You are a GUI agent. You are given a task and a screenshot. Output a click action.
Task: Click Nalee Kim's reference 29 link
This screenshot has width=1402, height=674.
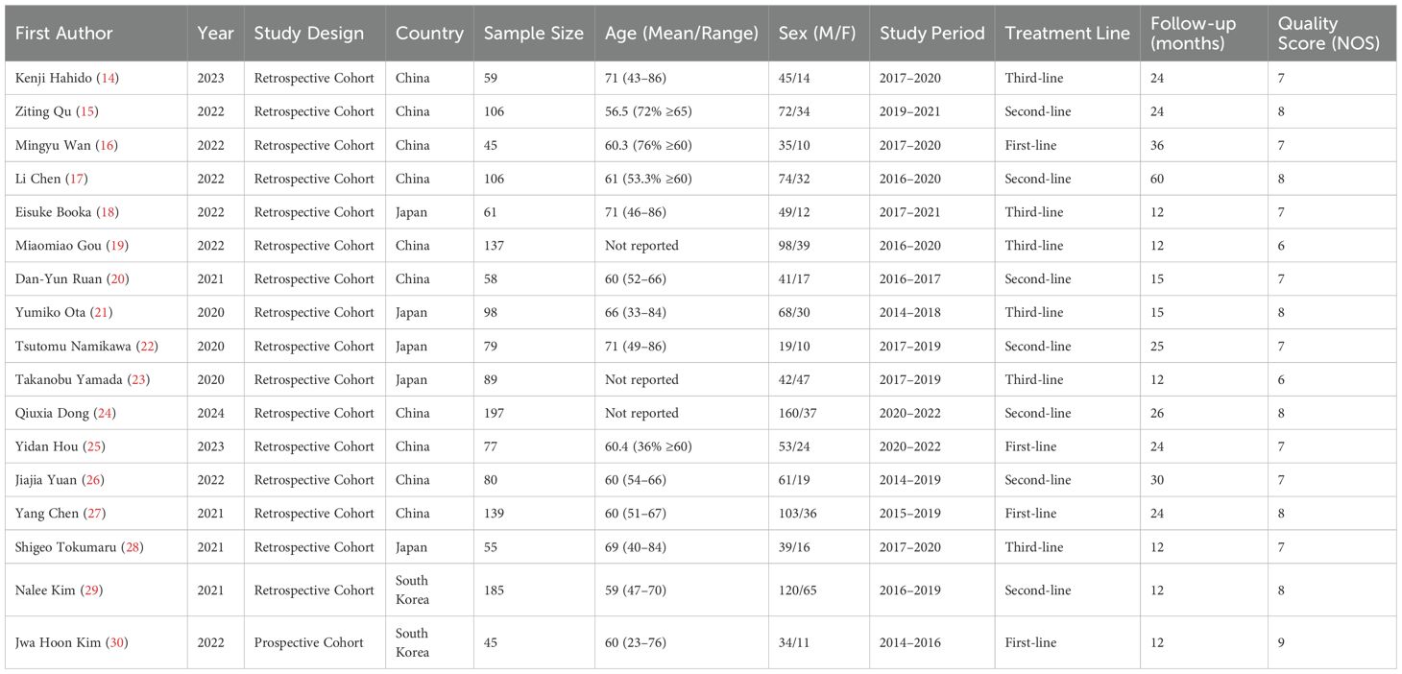[x=91, y=590]
